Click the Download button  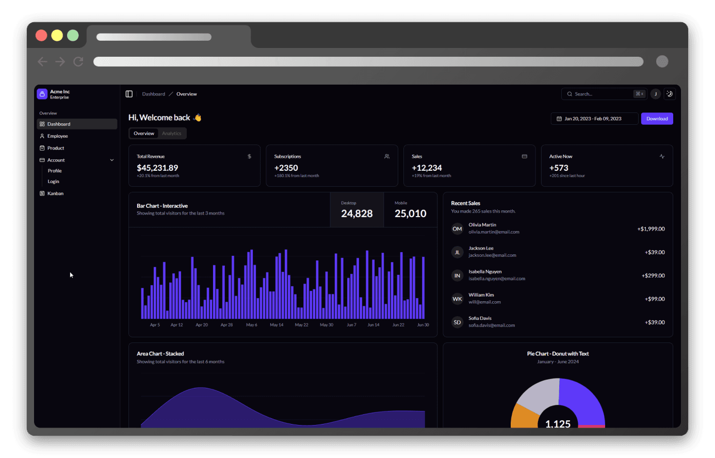coord(657,119)
